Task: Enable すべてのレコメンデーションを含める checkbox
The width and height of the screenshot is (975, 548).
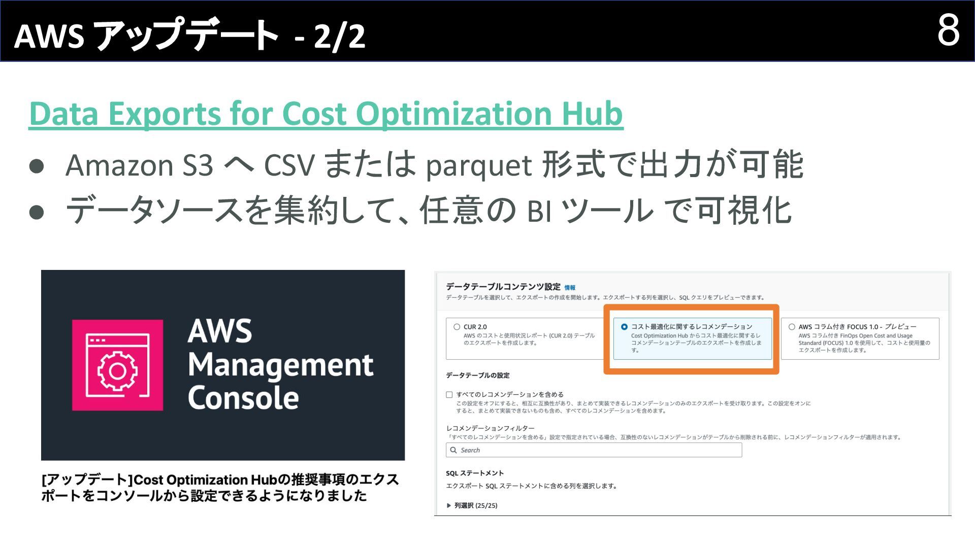Action: pyautogui.click(x=449, y=394)
